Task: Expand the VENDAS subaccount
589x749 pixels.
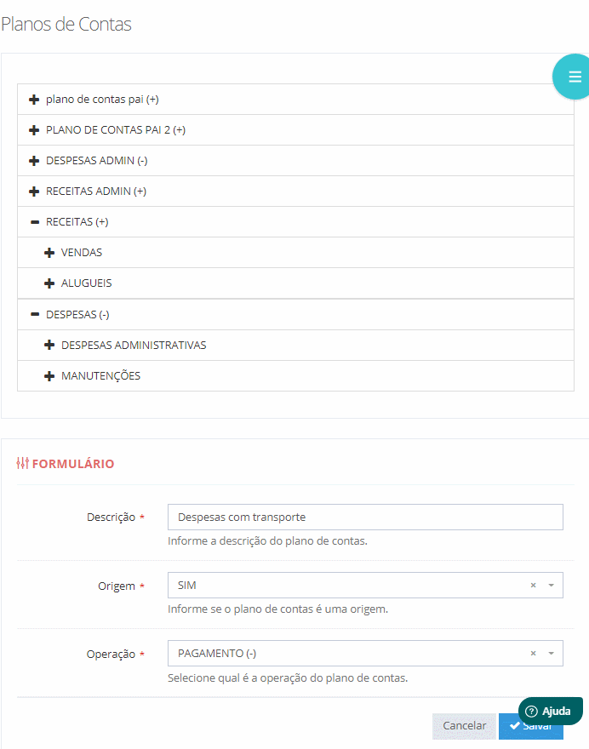Action: pos(49,253)
